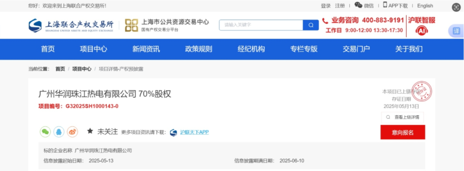The image size is (464, 171).
Task: Click the Shanghai United Assets Exchange logo
Action: tap(71, 25)
